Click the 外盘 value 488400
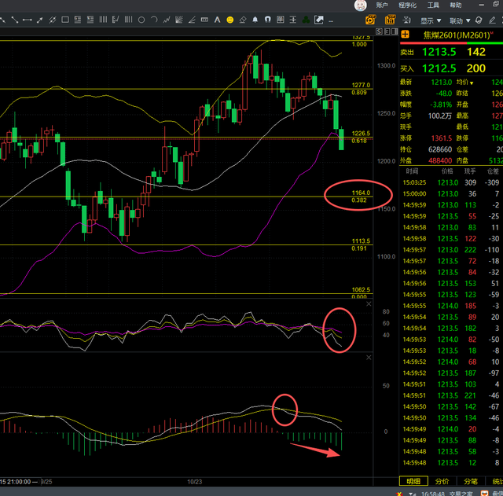The image size is (503, 496). point(440,160)
